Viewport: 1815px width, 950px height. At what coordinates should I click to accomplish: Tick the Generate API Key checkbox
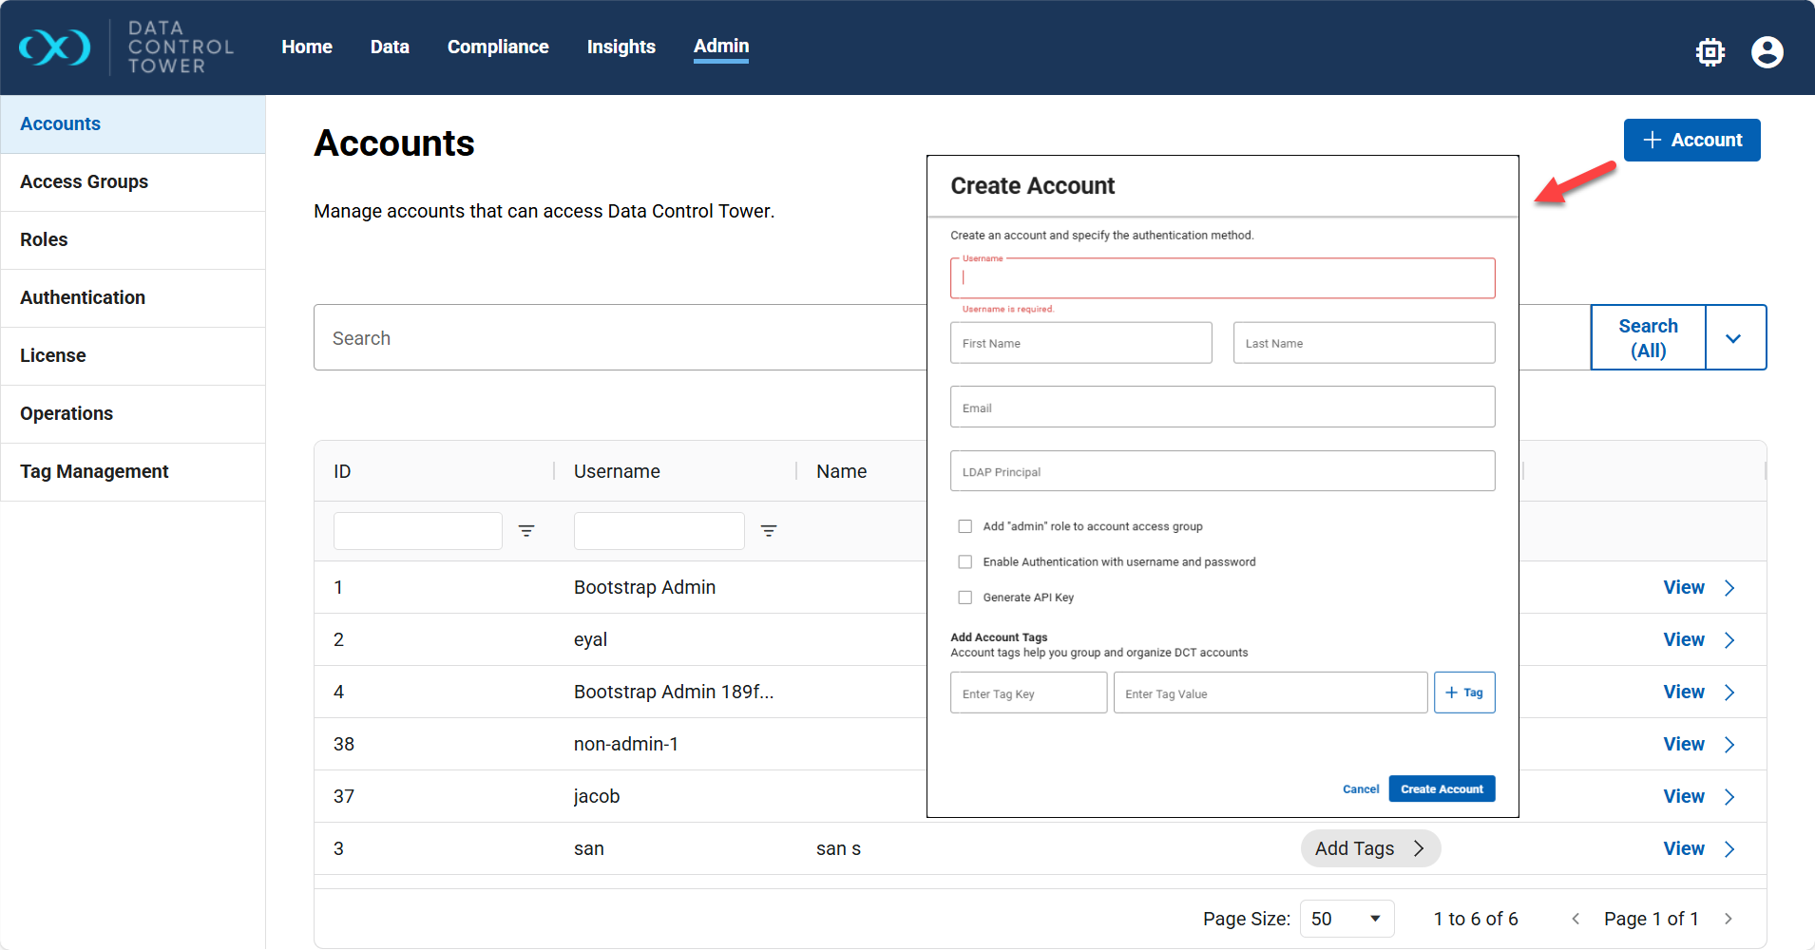pyautogui.click(x=965, y=598)
